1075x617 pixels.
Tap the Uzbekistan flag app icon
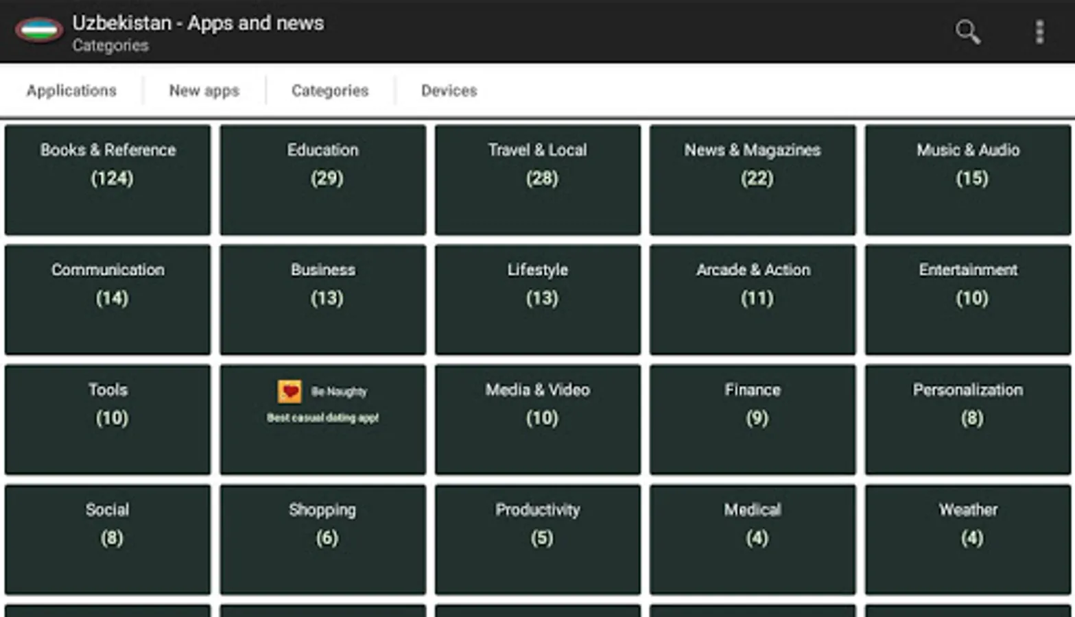pyautogui.click(x=39, y=31)
